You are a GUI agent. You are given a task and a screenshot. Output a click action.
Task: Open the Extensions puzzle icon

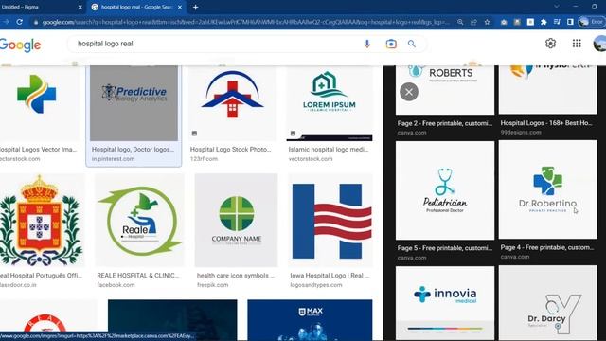click(x=544, y=22)
